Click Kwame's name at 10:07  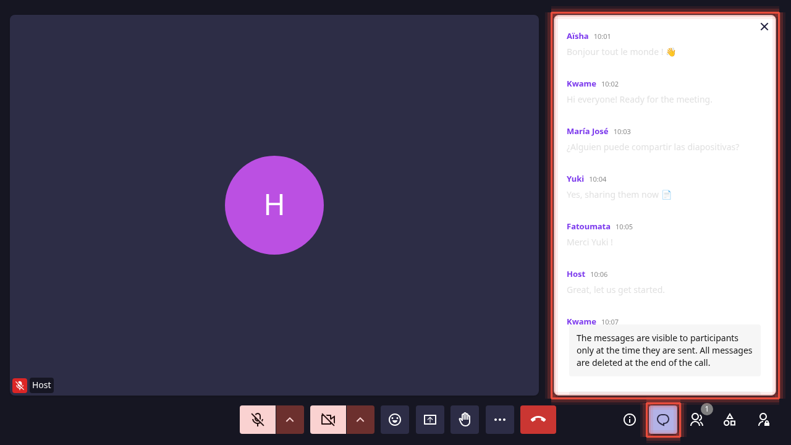coord(582,321)
